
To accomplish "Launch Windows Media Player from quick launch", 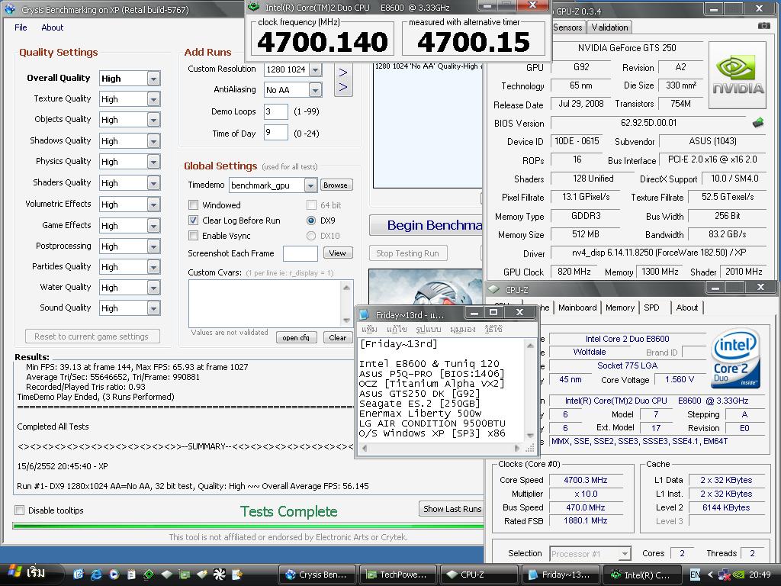I will (114, 574).
